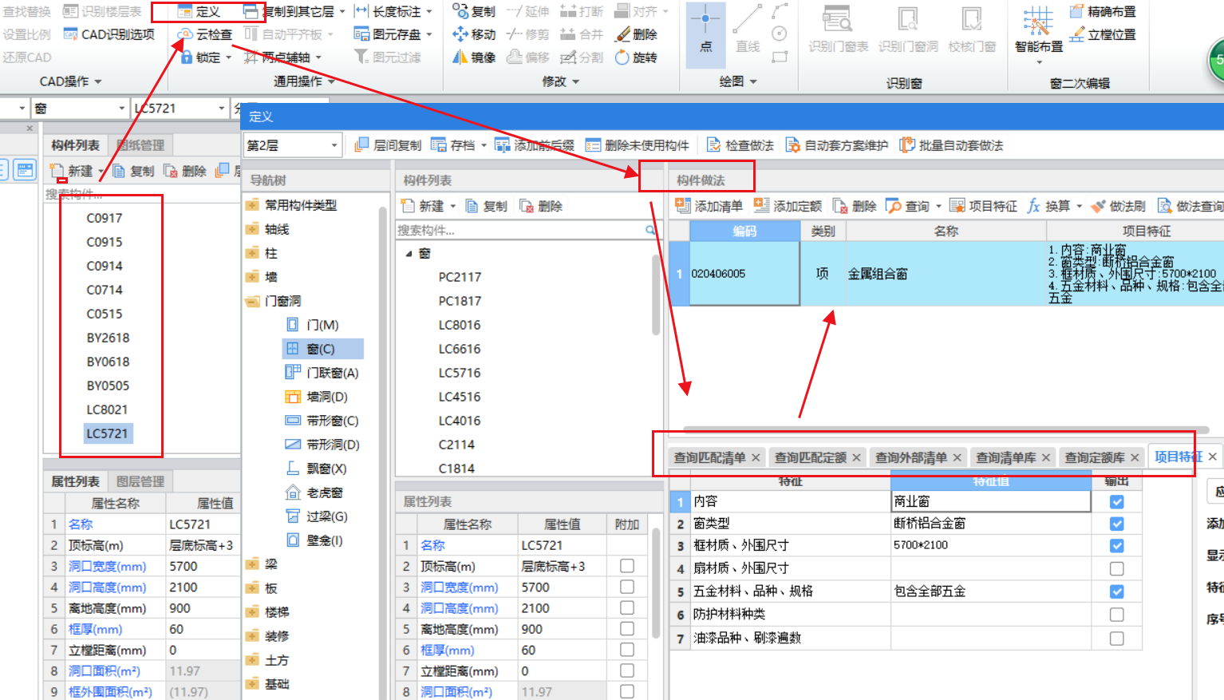Click 检查做法 in definition toolbar

(x=740, y=145)
